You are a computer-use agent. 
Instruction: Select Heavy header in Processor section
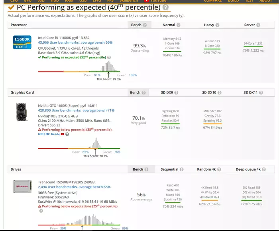[x=209, y=25]
